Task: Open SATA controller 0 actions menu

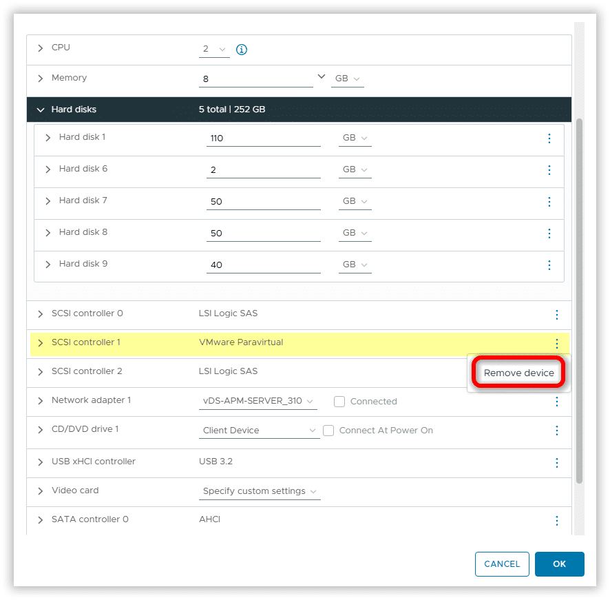Action: (557, 521)
